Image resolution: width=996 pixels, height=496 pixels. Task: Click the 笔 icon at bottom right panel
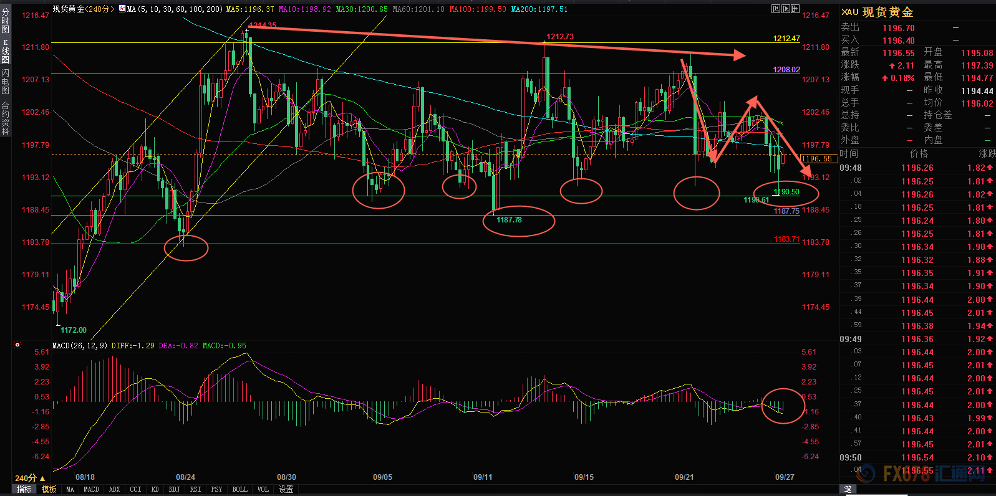point(848,489)
